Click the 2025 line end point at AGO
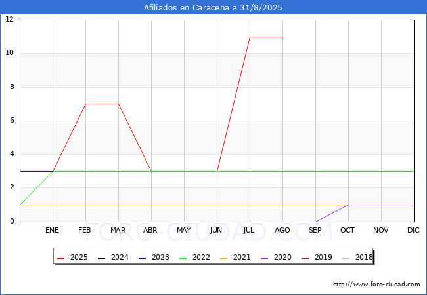Viewport: 427px width, 295px height. [282, 37]
